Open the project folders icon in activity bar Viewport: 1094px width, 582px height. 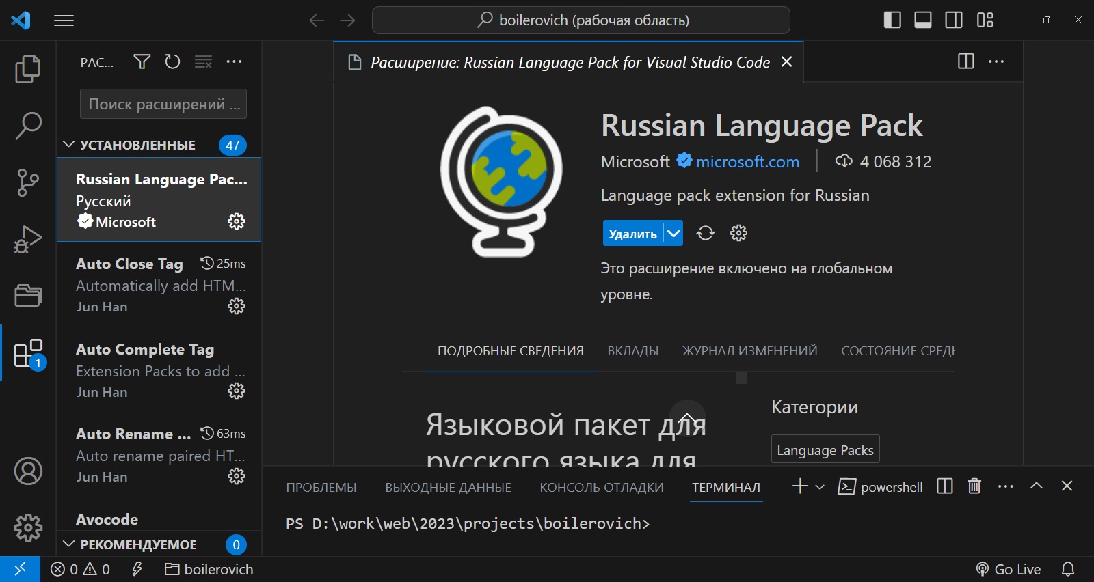click(x=28, y=296)
